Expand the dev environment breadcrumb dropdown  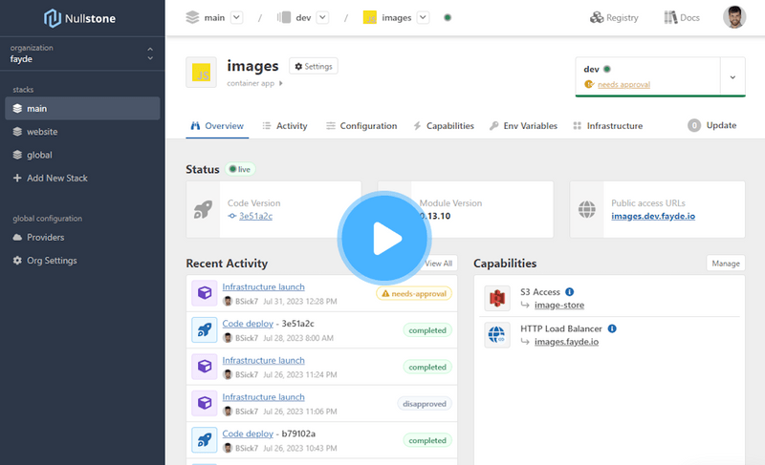(322, 17)
